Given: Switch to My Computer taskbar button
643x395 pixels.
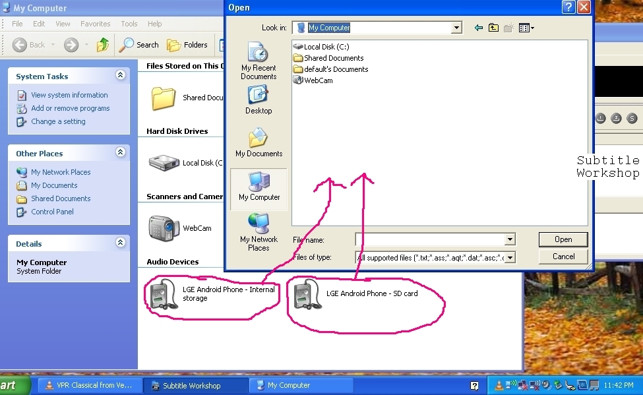Looking at the screenshot, I should click(x=301, y=385).
